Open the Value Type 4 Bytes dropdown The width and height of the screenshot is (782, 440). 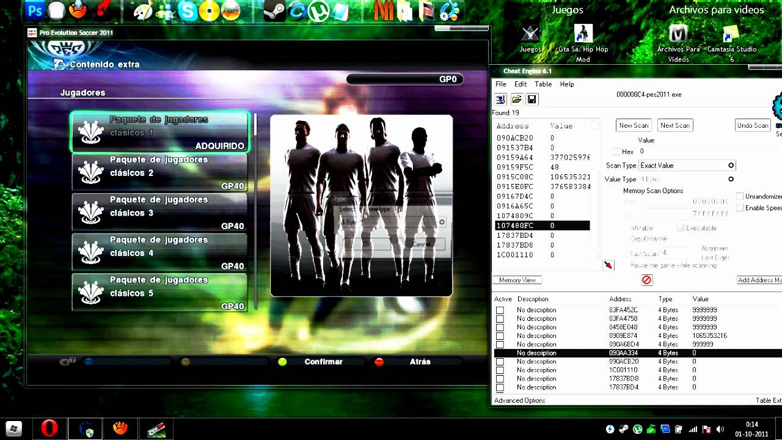pos(687,179)
